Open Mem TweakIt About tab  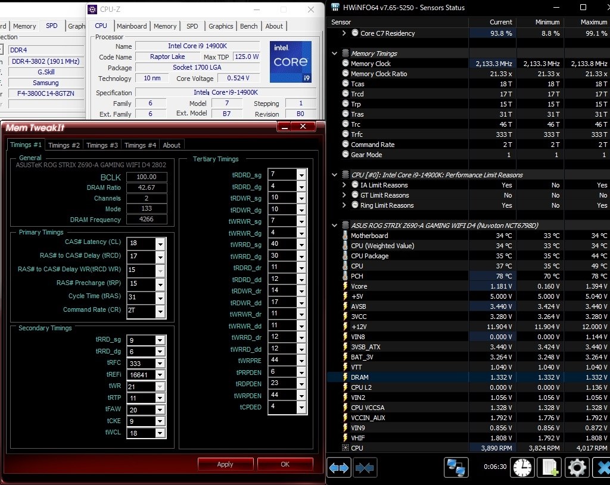pos(171,145)
